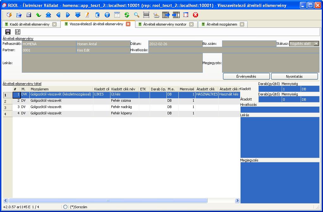323x212 pixels.
Task: Go to previous record with left arrow
Action: pos(58,15)
